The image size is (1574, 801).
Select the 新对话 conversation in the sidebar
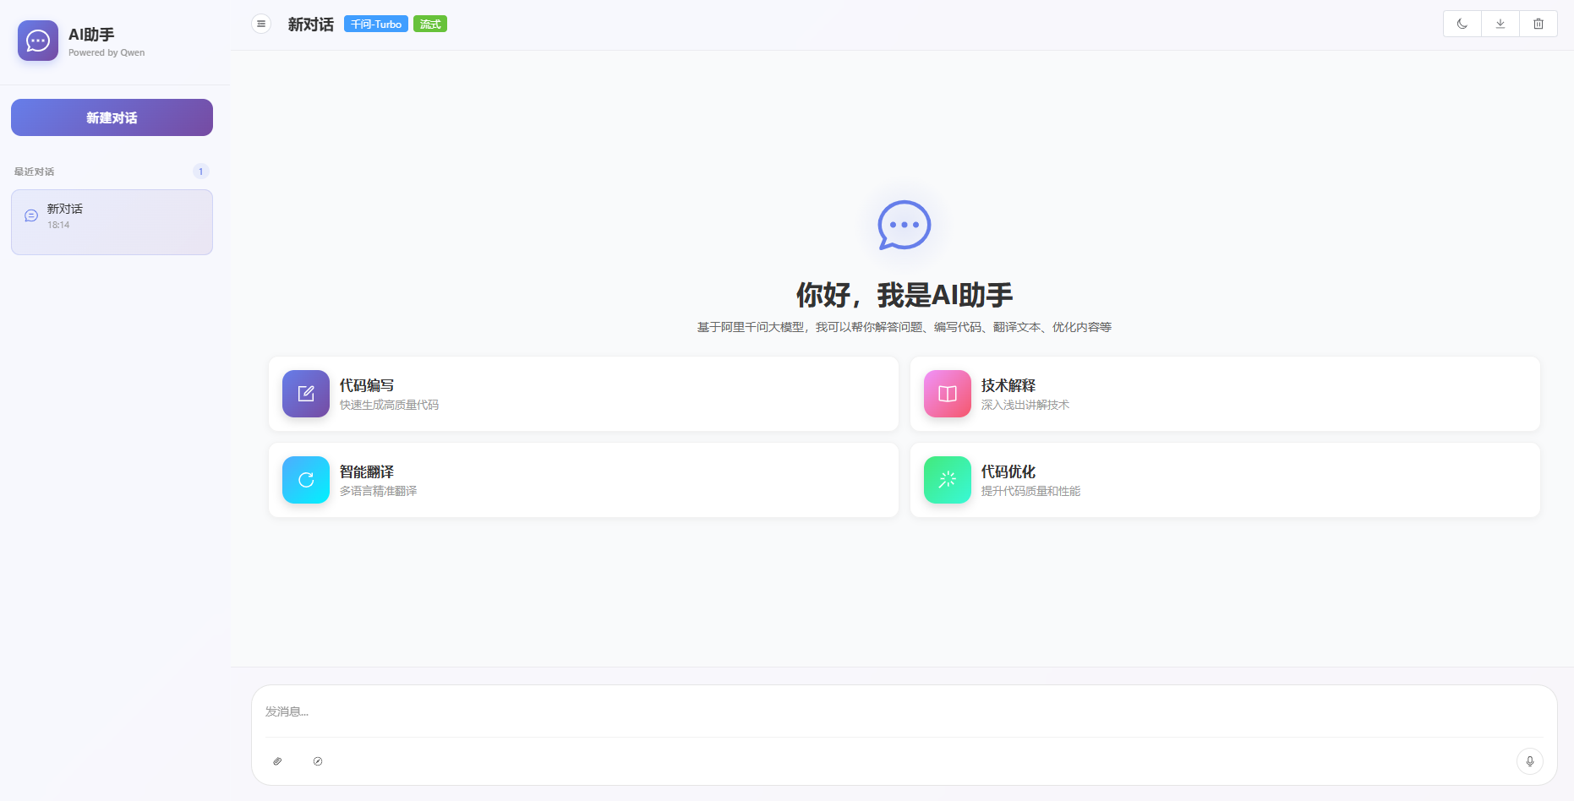coord(112,221)
